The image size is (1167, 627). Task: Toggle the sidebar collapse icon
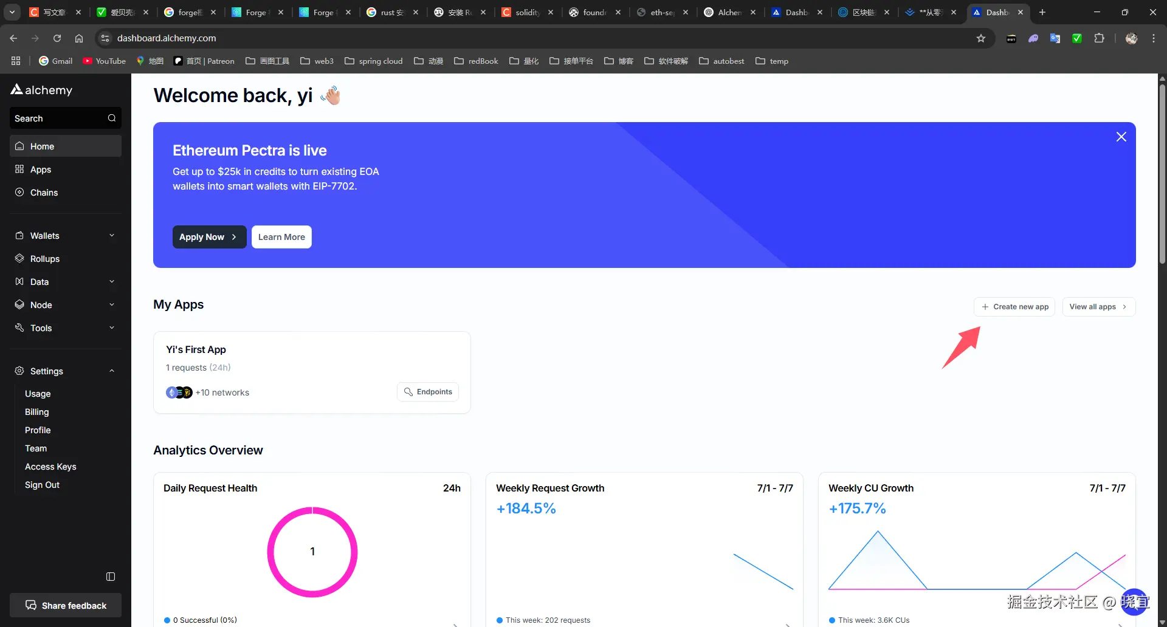coord(111,577)
